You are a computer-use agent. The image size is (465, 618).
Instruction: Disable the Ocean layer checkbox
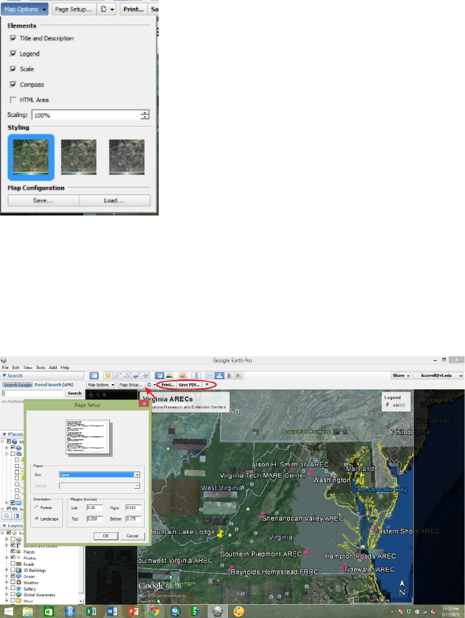13,576
